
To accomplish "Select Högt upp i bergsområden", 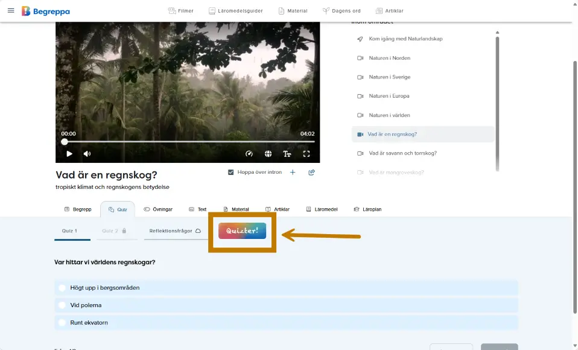I will (x=63, y=288).
